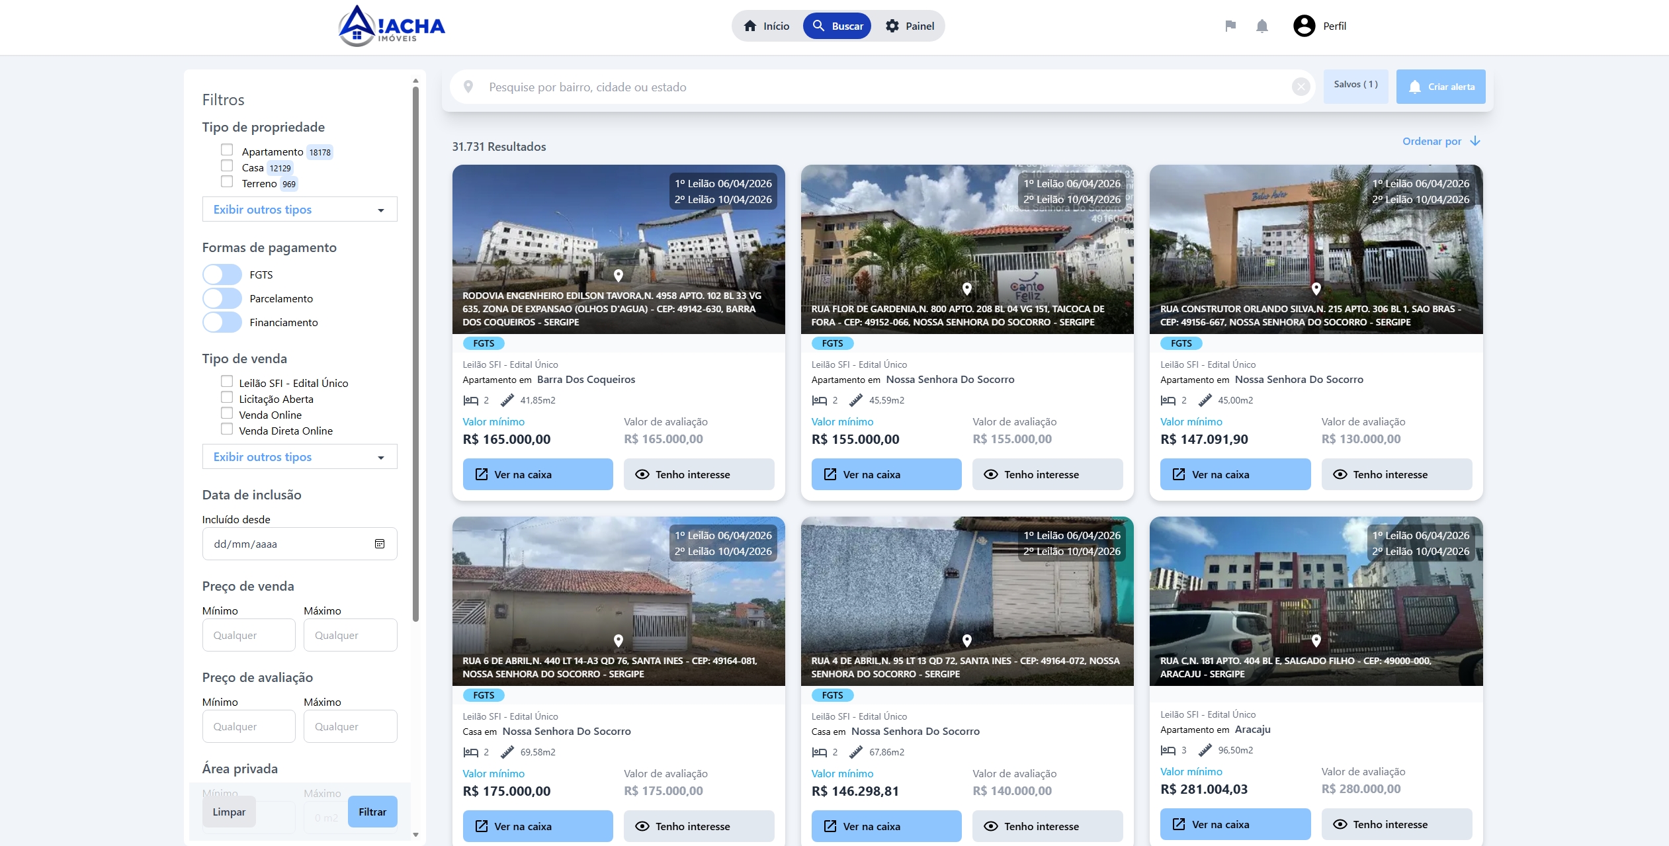Click map pin on Rua Construtor Orlando Silva card
This screenshot has height=846, width=1669.
tap(1316, 288)
